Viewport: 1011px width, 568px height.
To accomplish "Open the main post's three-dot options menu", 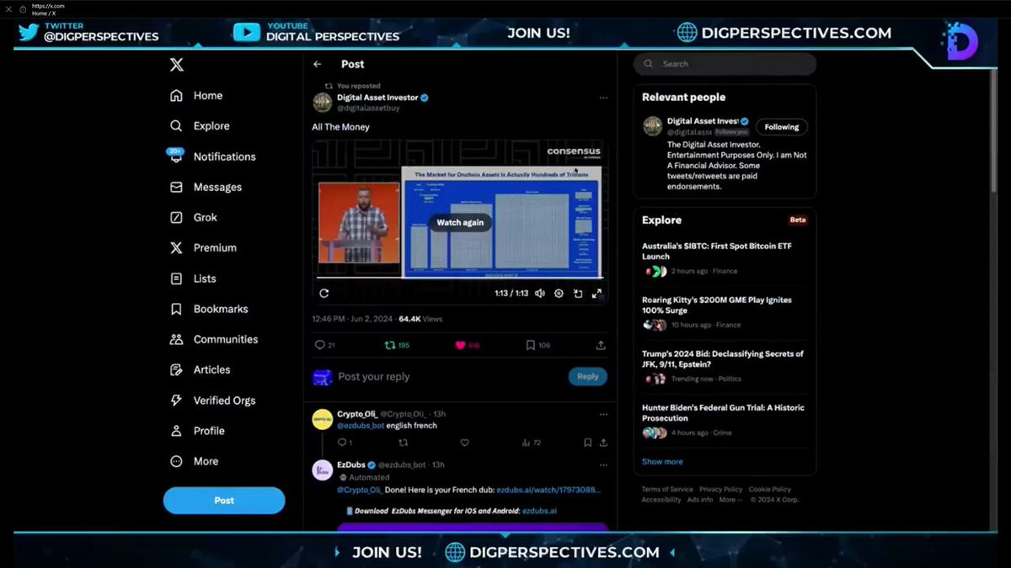I will click(603, 98).
